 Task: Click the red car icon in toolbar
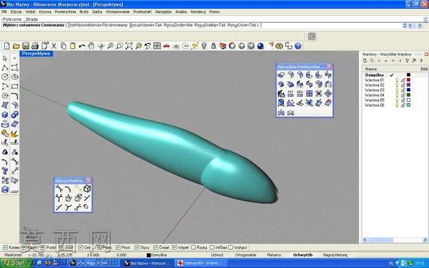[166, 46]
